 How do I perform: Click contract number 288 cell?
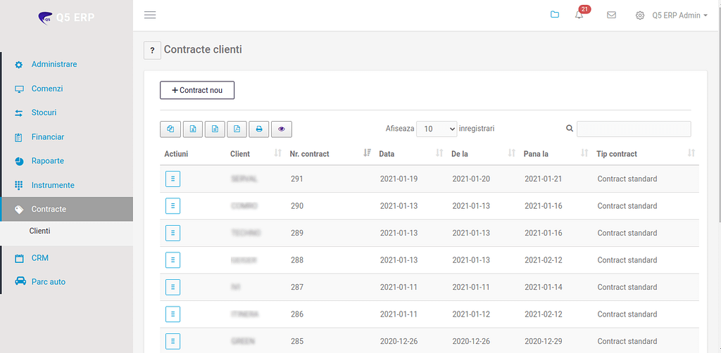(297, 260)
